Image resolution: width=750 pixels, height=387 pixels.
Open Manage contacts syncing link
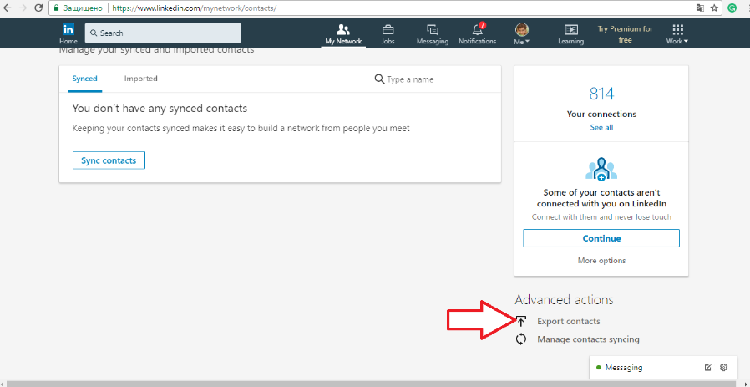pos(588,339)
